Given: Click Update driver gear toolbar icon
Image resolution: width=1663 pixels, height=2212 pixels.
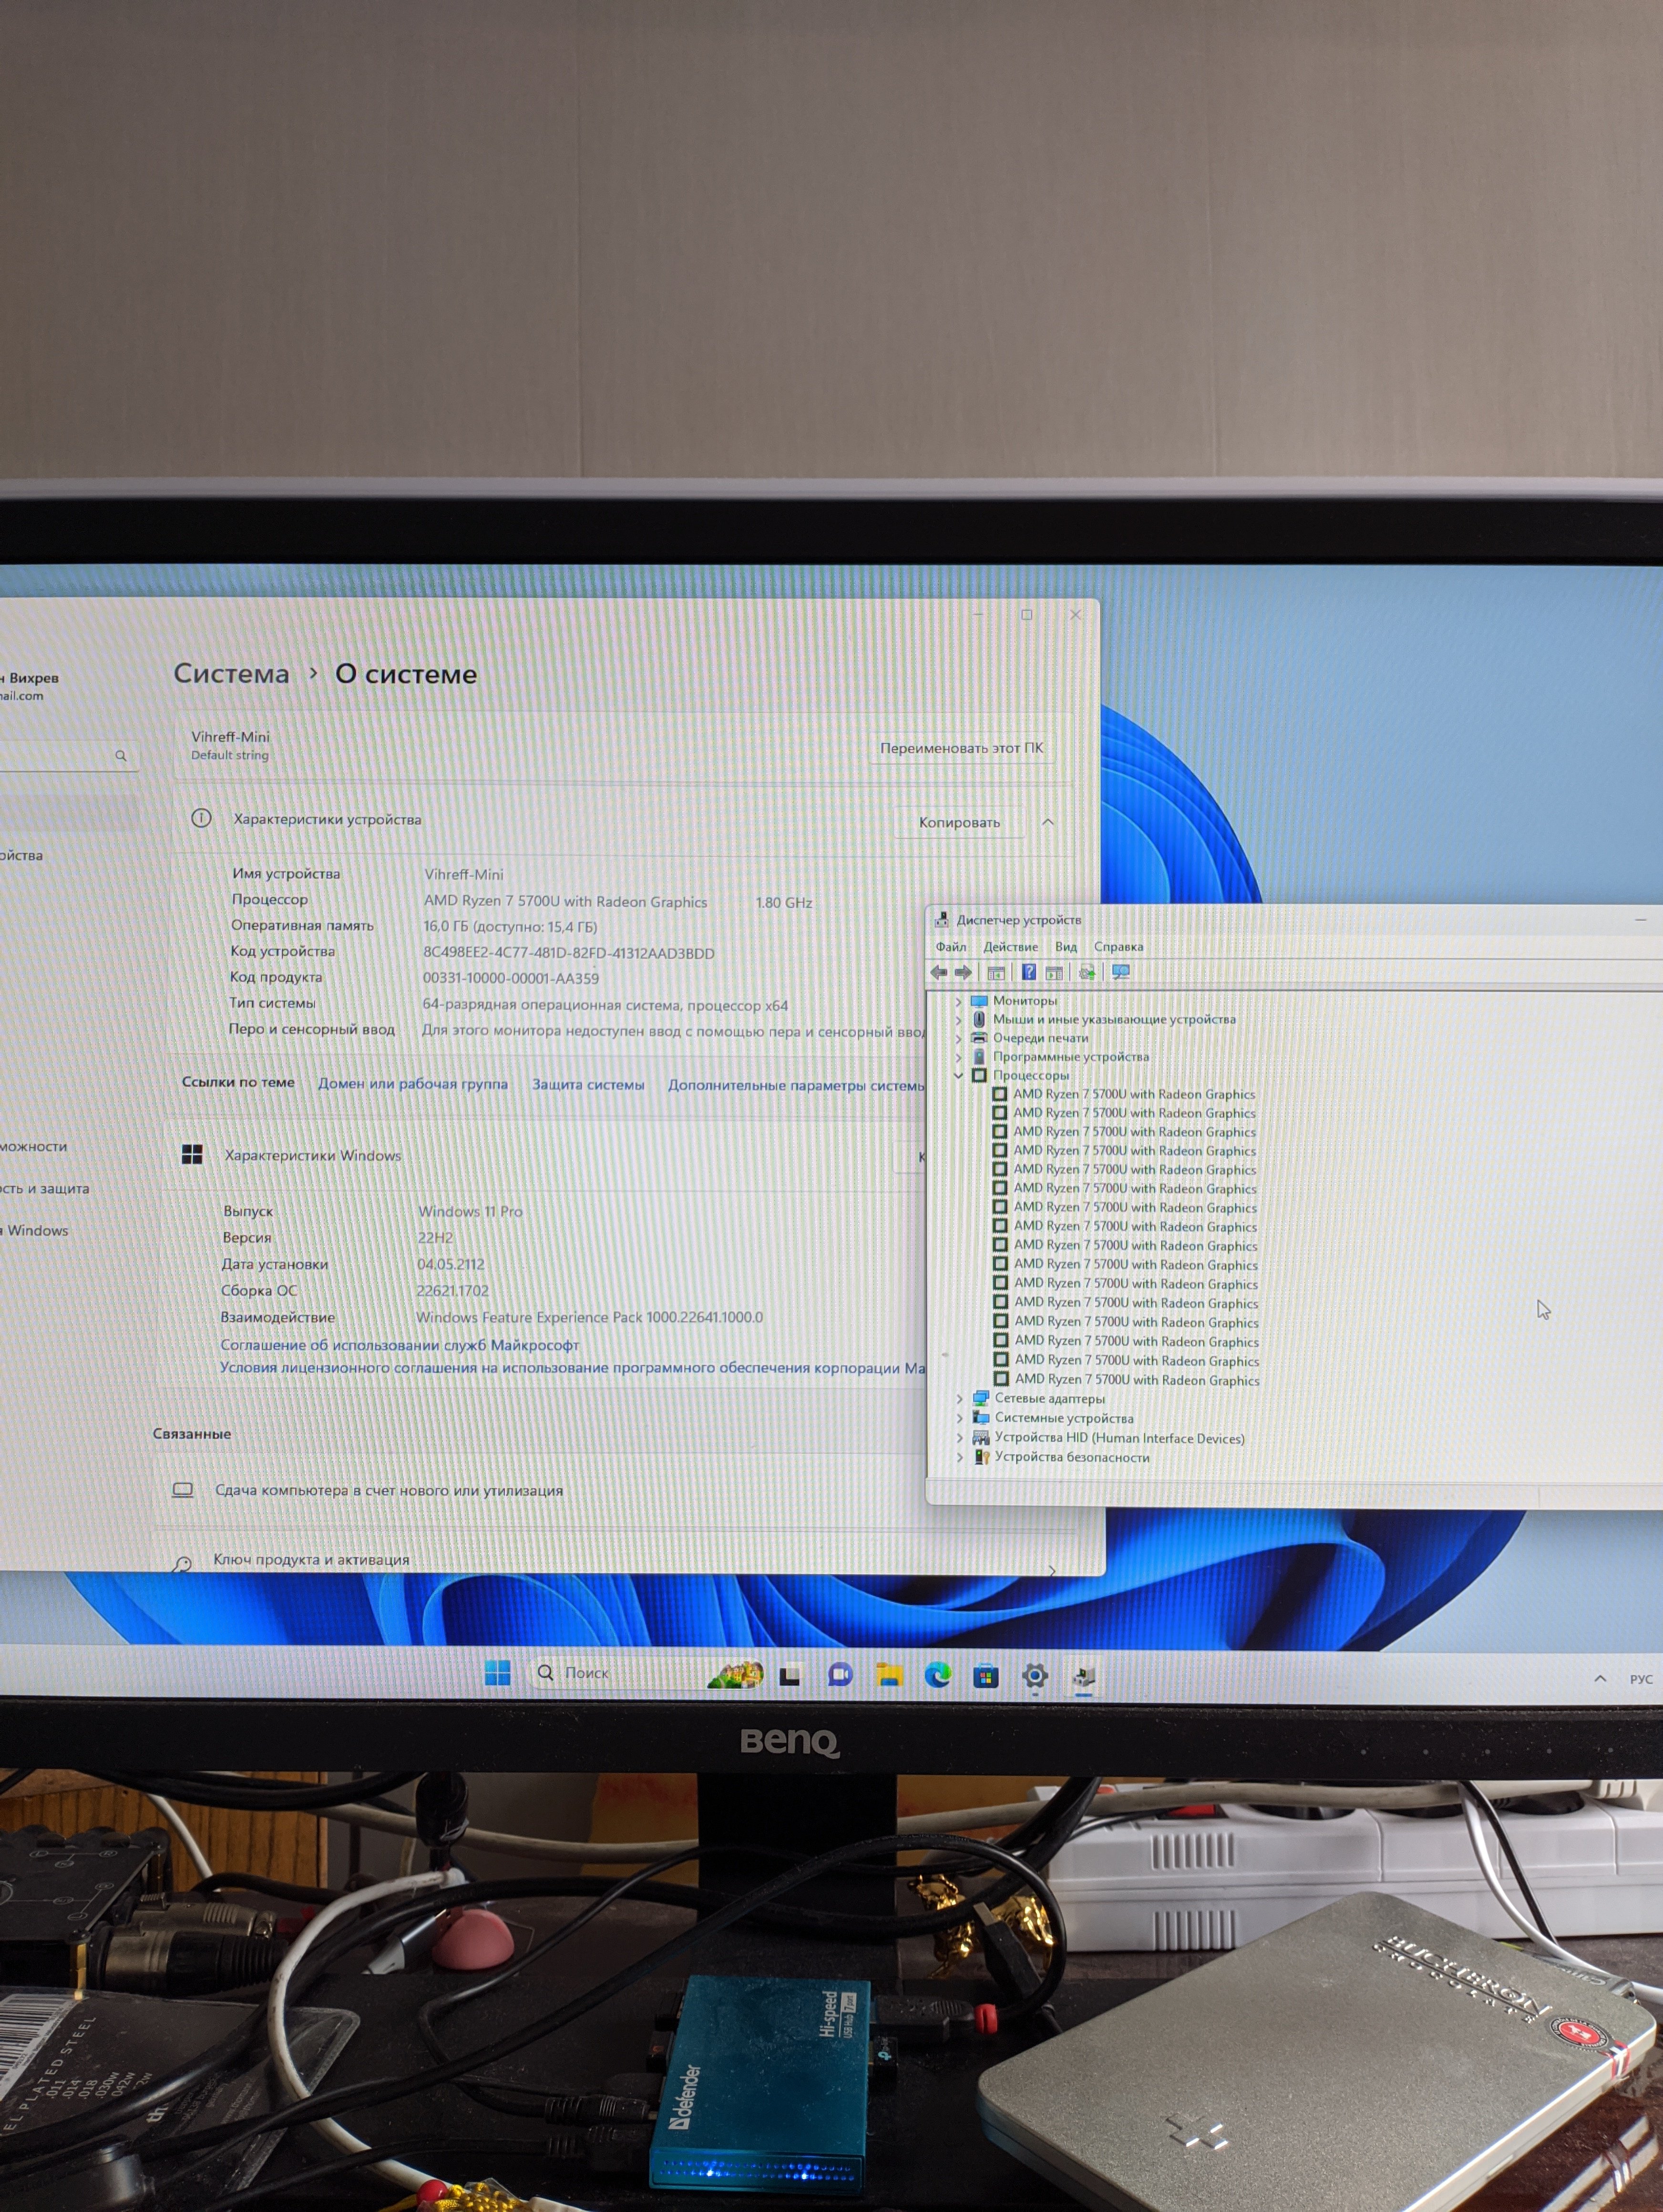Looking at the screenshot, I should [x=1088, y=972].
